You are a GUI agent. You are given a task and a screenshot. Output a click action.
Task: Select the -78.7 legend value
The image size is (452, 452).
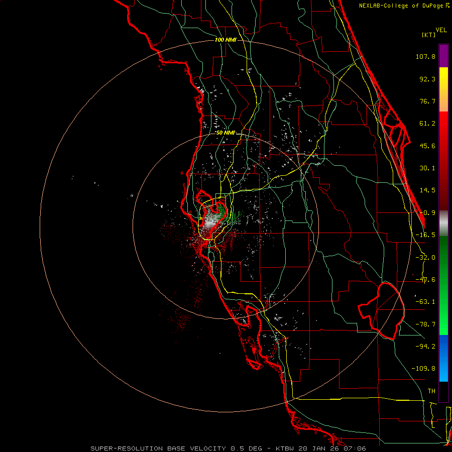click(425, 324)
